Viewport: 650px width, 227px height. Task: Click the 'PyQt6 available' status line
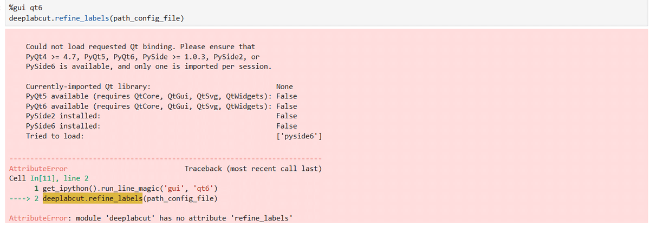coord(161,106)
